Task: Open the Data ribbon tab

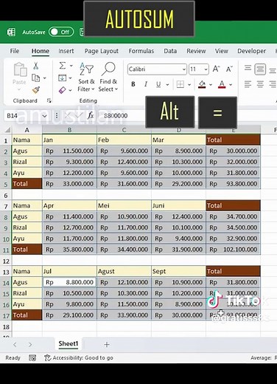Action: 170,51
